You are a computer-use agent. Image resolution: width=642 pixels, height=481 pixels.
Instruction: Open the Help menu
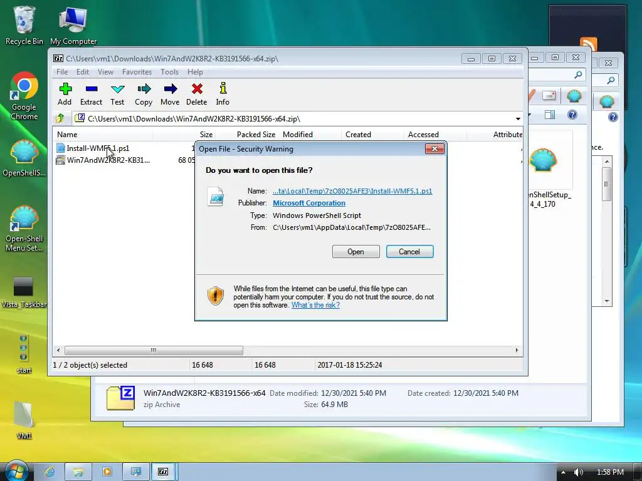(x=196, y=72)
